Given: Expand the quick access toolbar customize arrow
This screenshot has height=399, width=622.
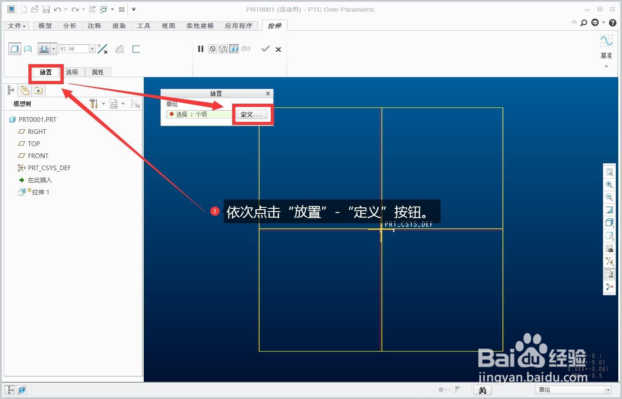Looking at the screenshot, I should point(134,9).
